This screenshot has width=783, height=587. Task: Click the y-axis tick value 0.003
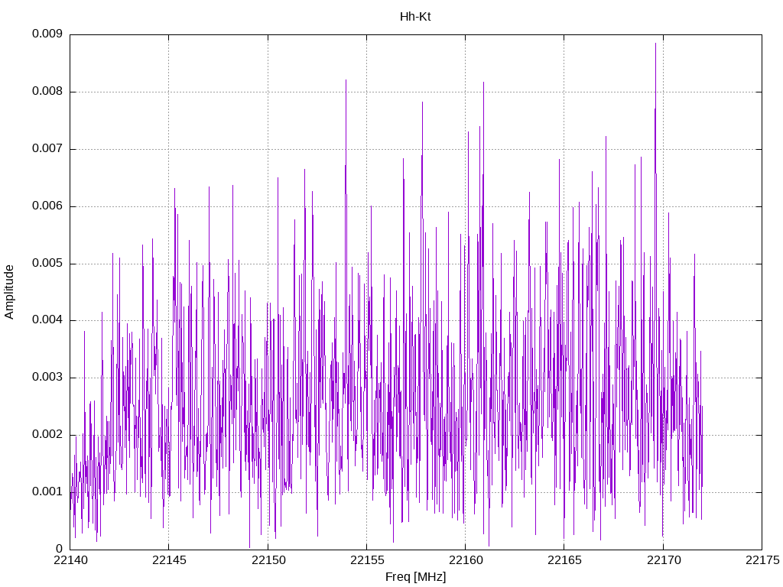[x=47, y=377]
